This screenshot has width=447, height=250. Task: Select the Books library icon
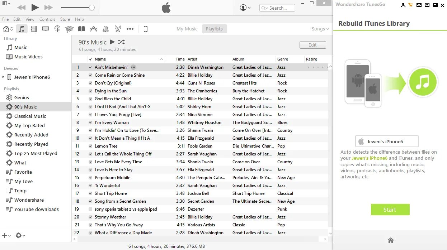(81, 29)
